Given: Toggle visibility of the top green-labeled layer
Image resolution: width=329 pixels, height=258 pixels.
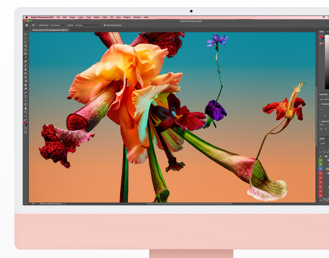Looking at the screenshot, I should tap(320, 160).
